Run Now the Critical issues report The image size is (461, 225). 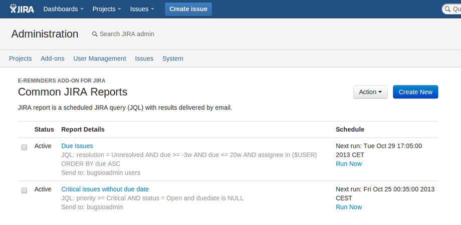349,207
